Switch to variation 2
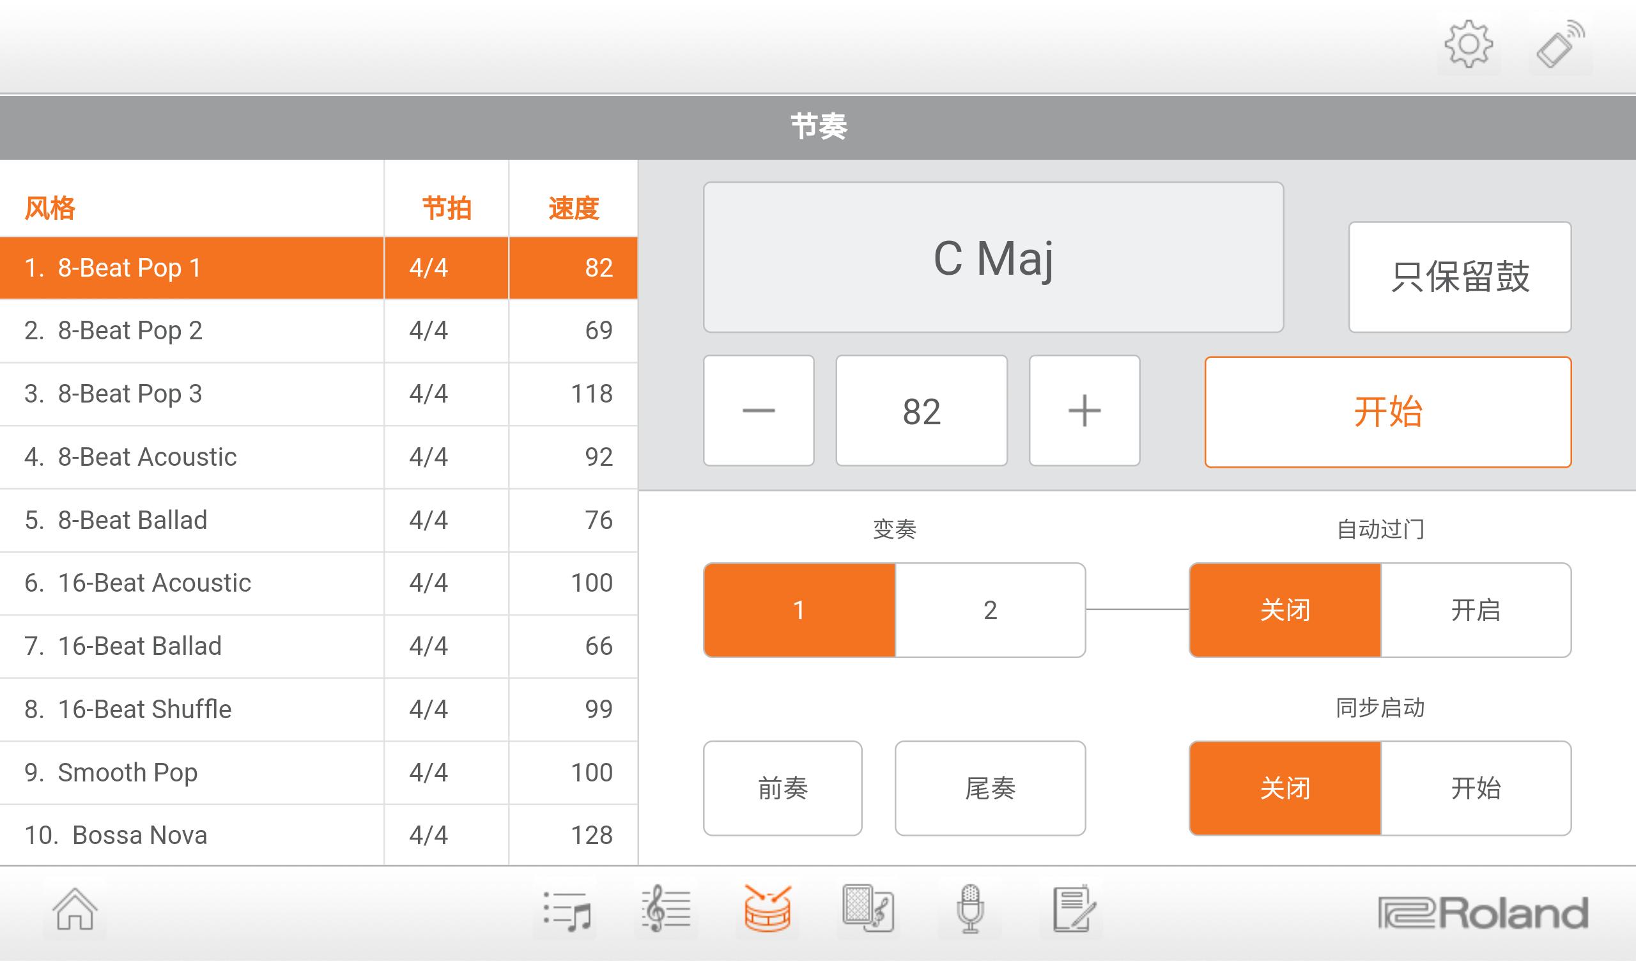Image resolution: width=1636 pixels, height=961 pixels. [990, 610]
